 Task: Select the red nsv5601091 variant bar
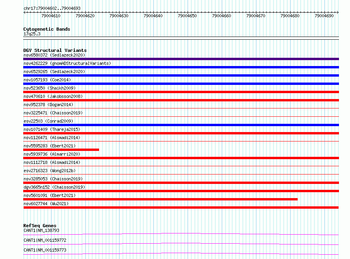[160, 199]
